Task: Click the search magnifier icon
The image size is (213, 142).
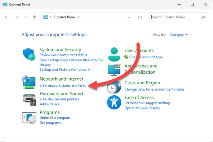Action: 203,17
